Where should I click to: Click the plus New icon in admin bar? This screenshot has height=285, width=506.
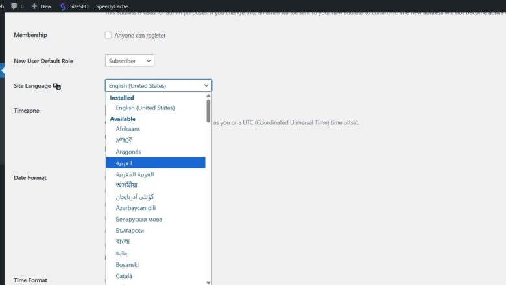[34, 6]
